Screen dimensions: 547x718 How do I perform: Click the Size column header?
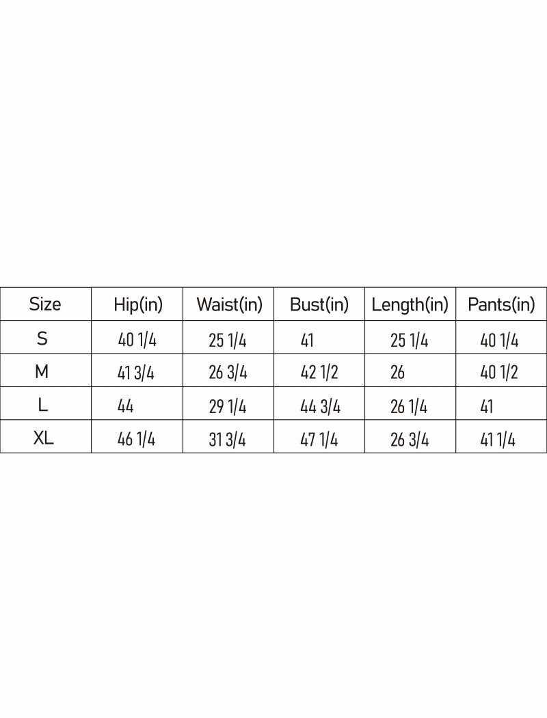click(45, 304)
